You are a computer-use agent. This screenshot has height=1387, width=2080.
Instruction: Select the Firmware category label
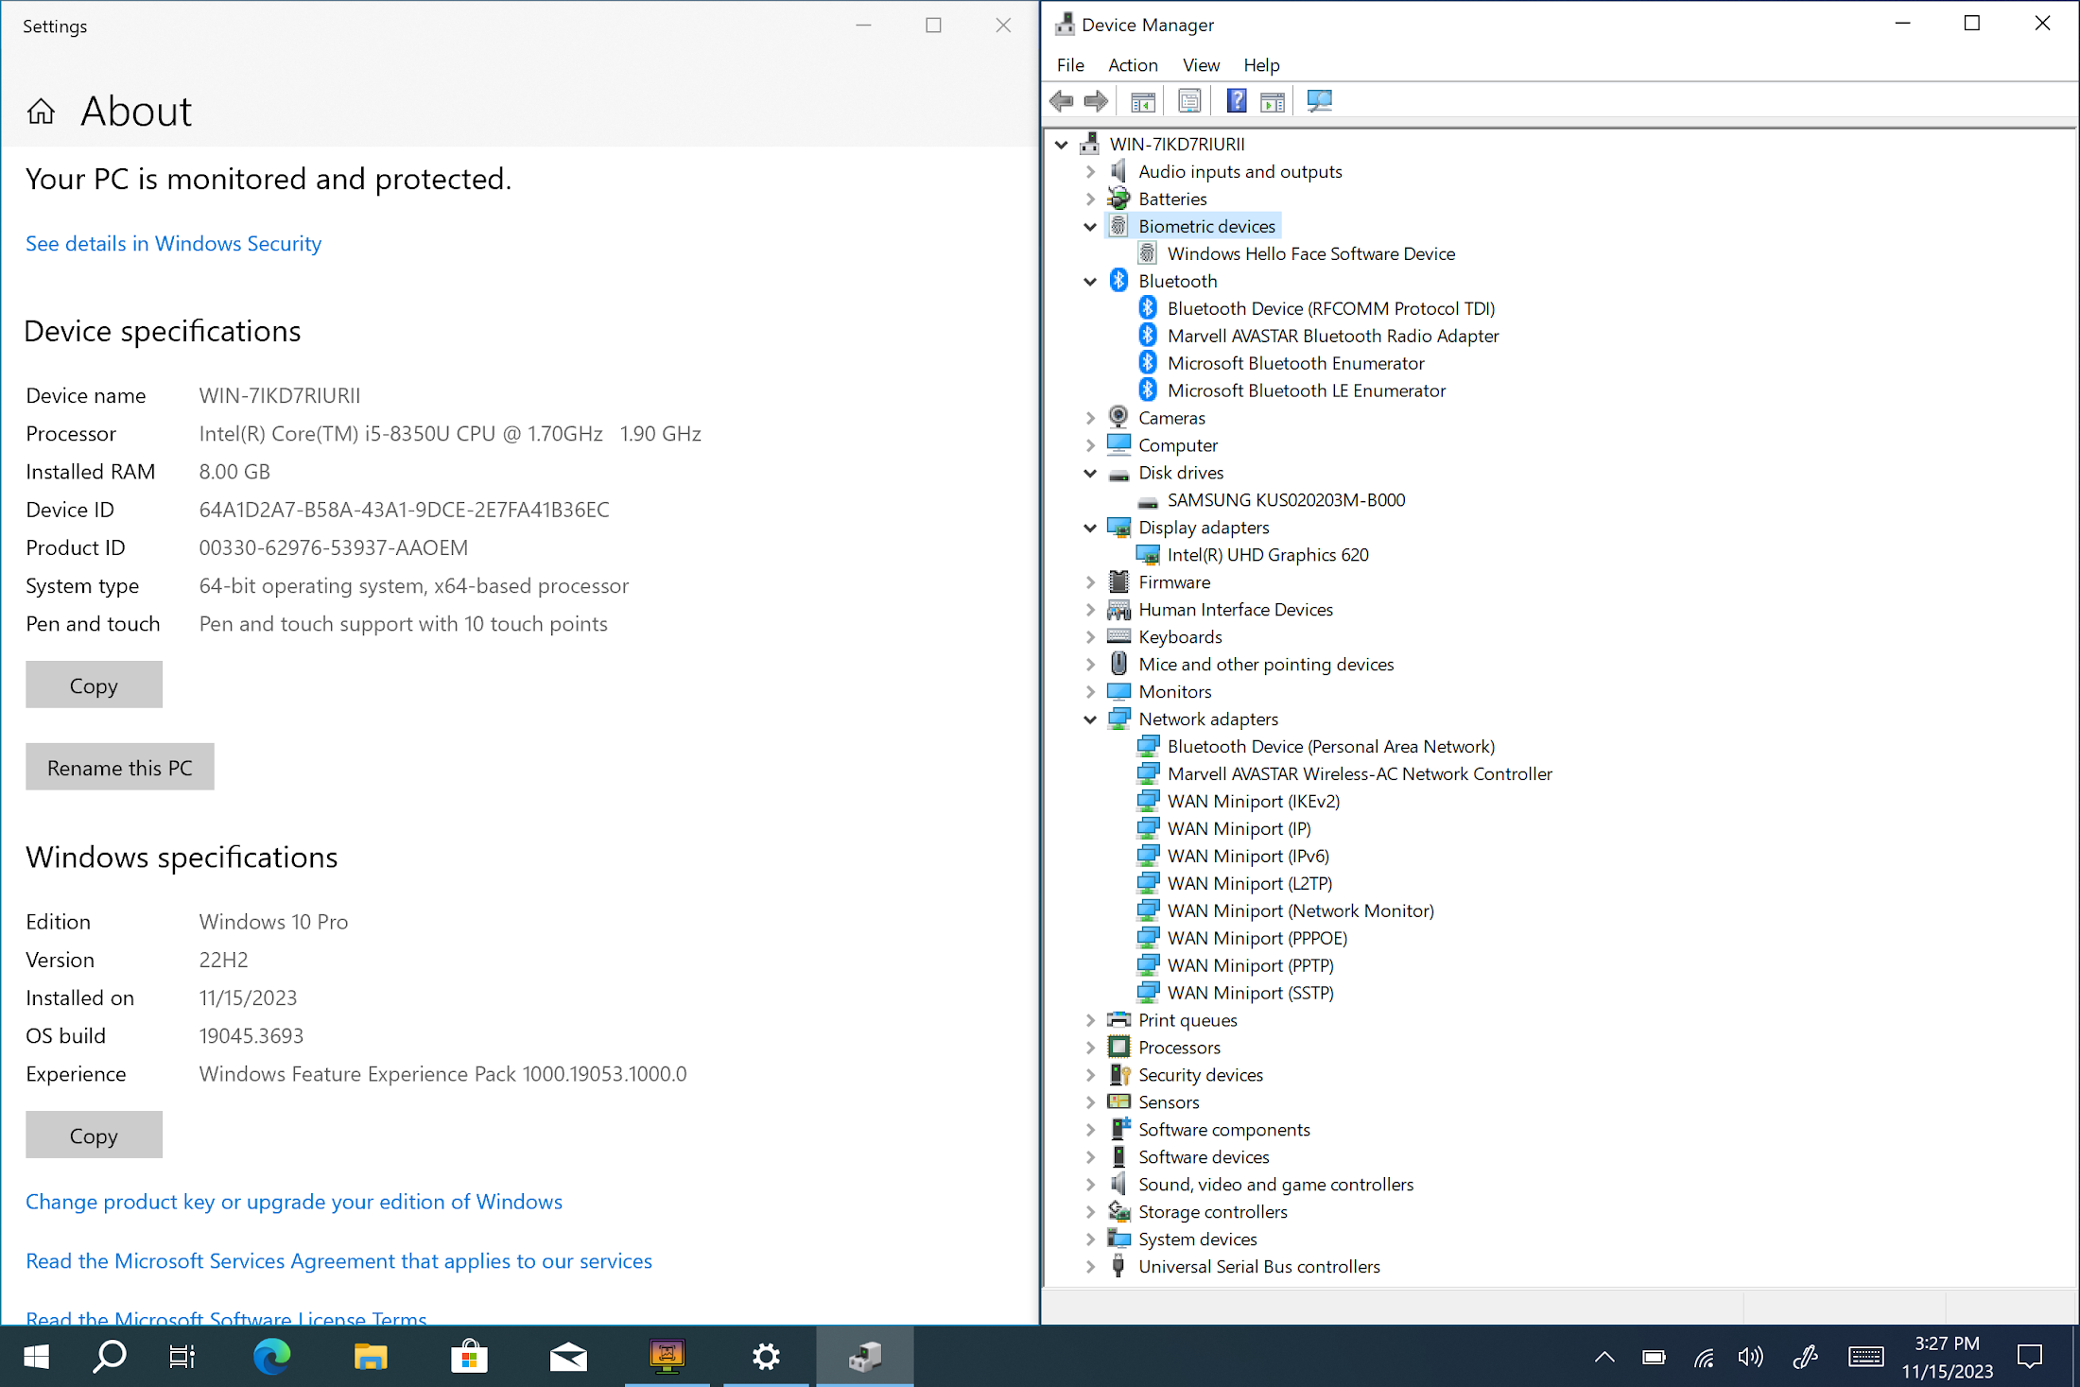[1174, 582]
